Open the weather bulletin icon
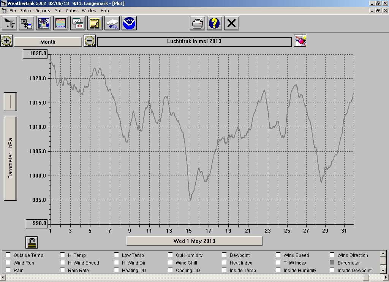The image size is (389, 282). (44, 23)
